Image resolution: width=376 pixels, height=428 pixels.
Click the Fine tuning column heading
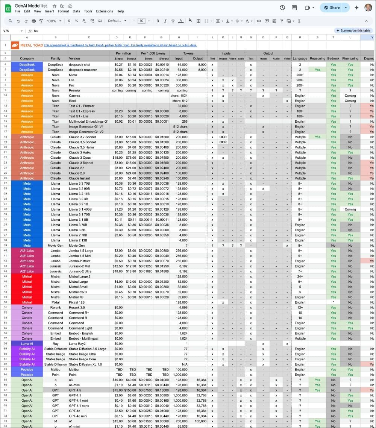coord(350,58)
